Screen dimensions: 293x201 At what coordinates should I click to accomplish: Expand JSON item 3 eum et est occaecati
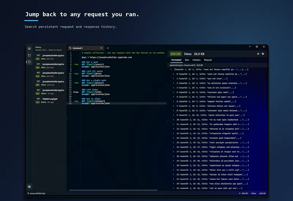point(173,88)
